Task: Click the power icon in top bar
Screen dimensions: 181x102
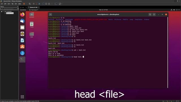Action: tap(177, 10)
